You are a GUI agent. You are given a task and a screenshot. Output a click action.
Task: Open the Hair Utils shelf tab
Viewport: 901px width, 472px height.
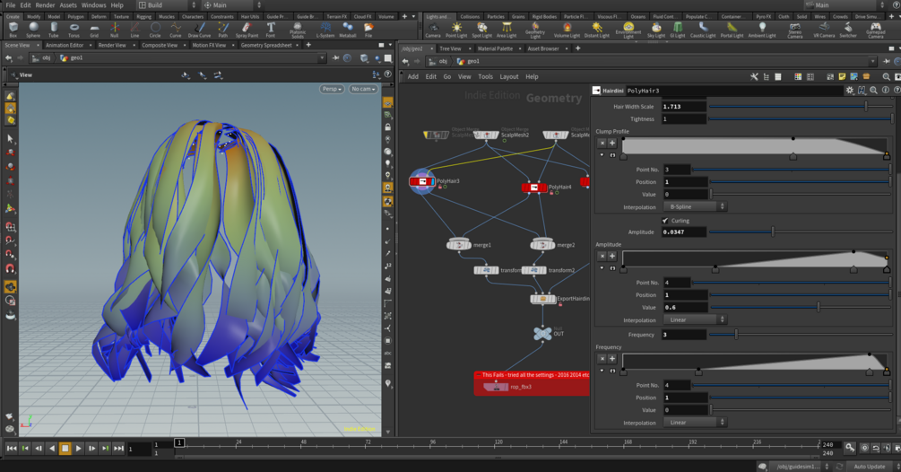[x=249, y=17]
